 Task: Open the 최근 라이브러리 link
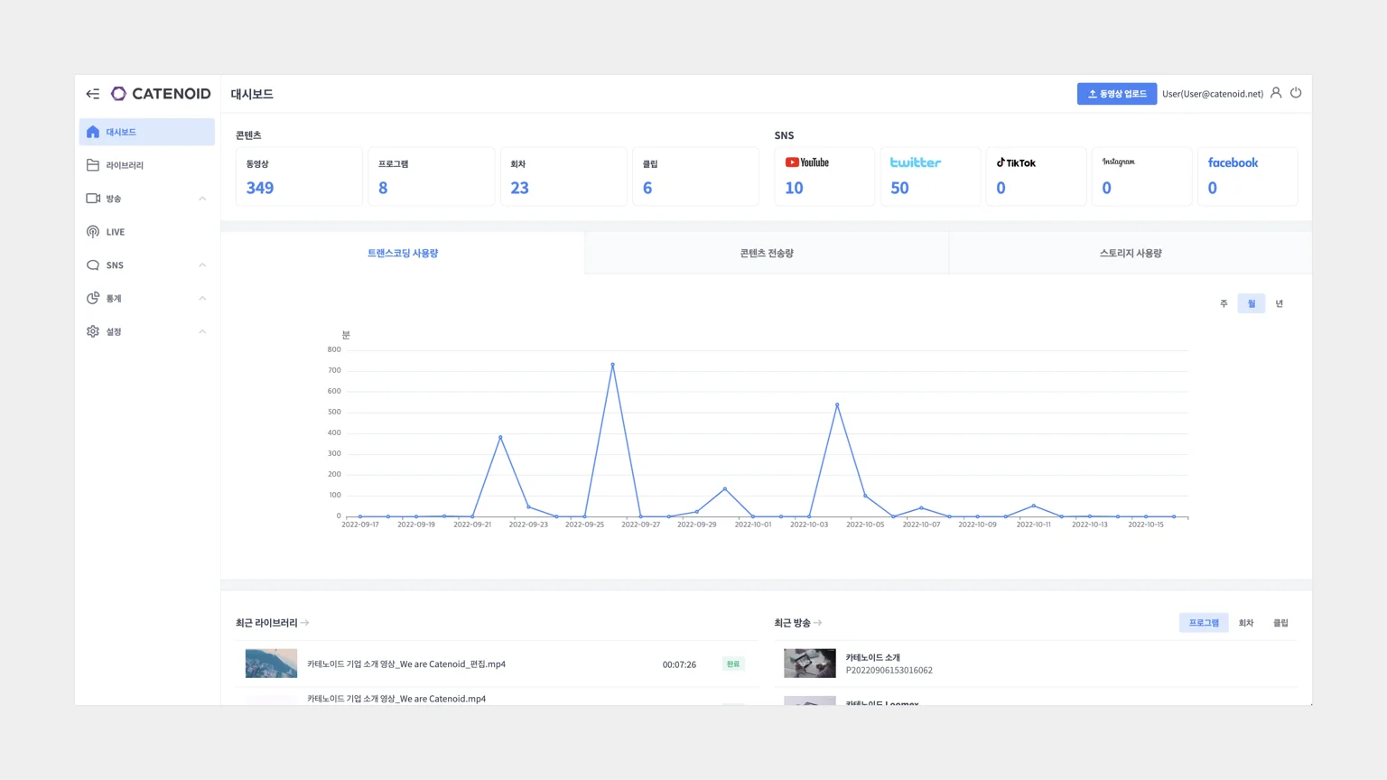pyautogui.click(x=272, y=623)
